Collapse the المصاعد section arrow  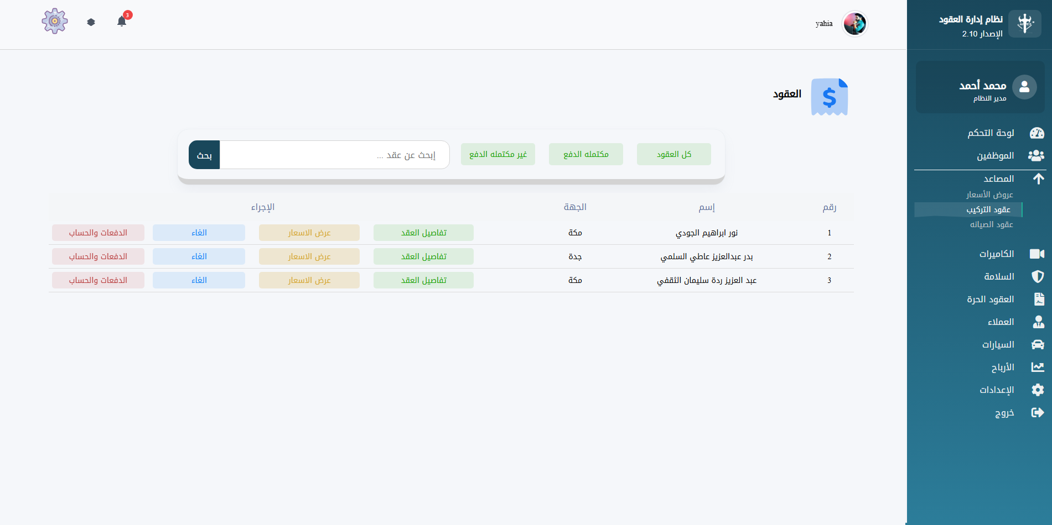(1038, 179)
